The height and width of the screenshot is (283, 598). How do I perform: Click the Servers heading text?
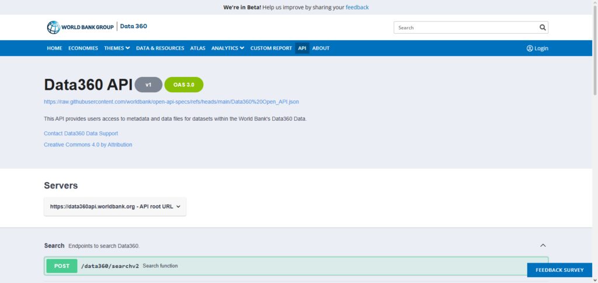click(x=61, y=186)
